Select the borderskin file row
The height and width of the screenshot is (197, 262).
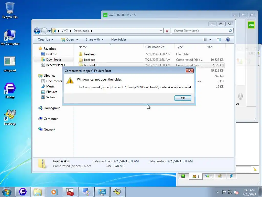coord(151,65)
